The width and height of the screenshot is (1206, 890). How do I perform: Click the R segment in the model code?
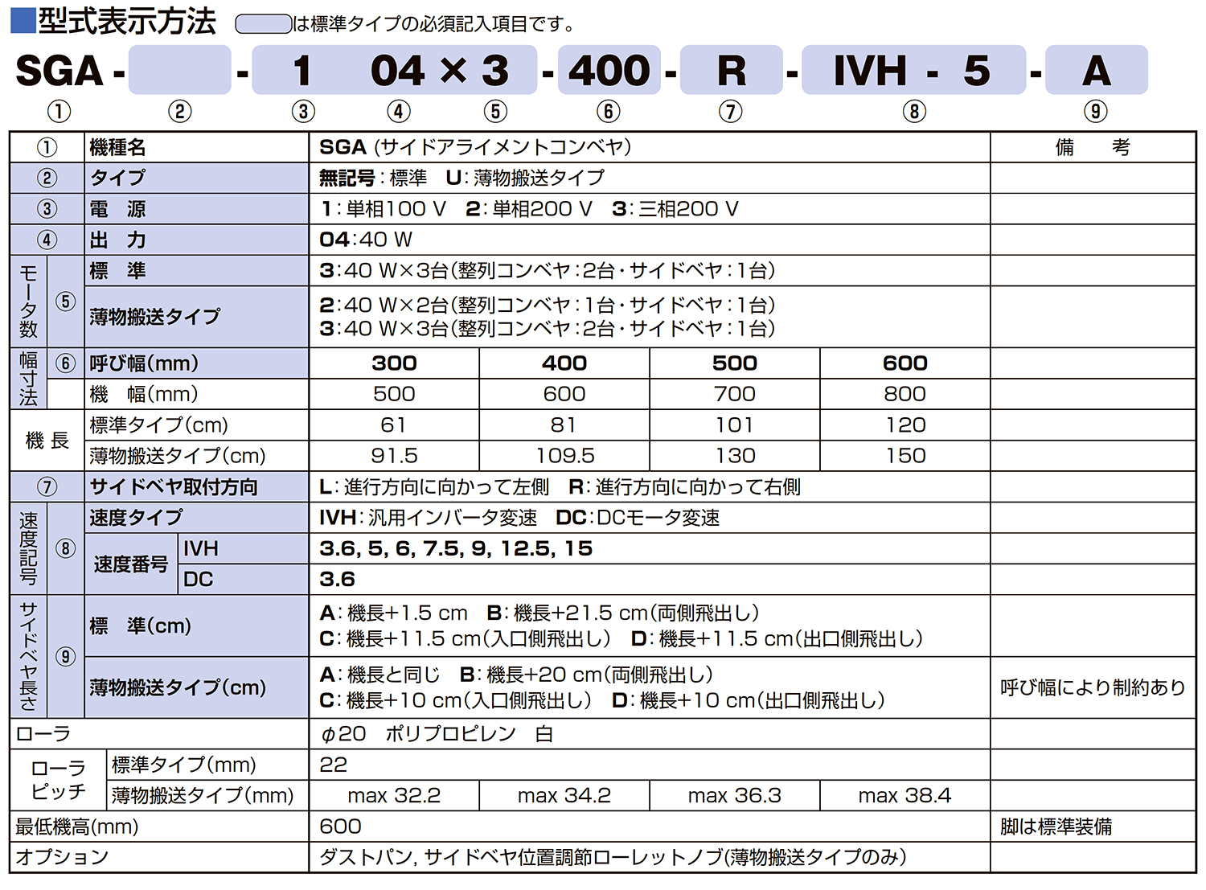(x=732, y=71)
